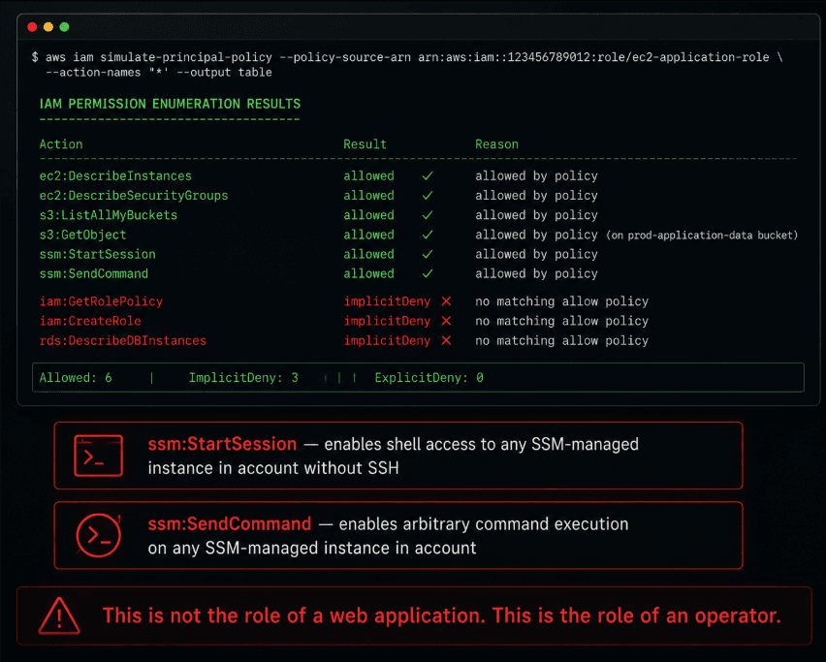
Task: Click the circular prompt icon beside ssm:SendCommand
Action: point(99,536)
